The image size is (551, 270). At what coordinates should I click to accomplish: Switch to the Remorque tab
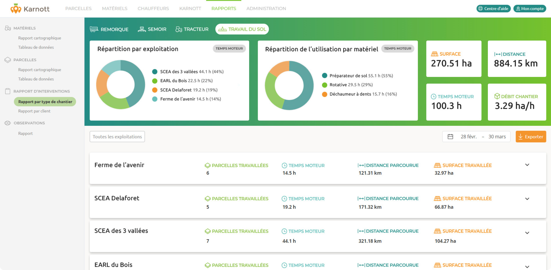[109, 29]
